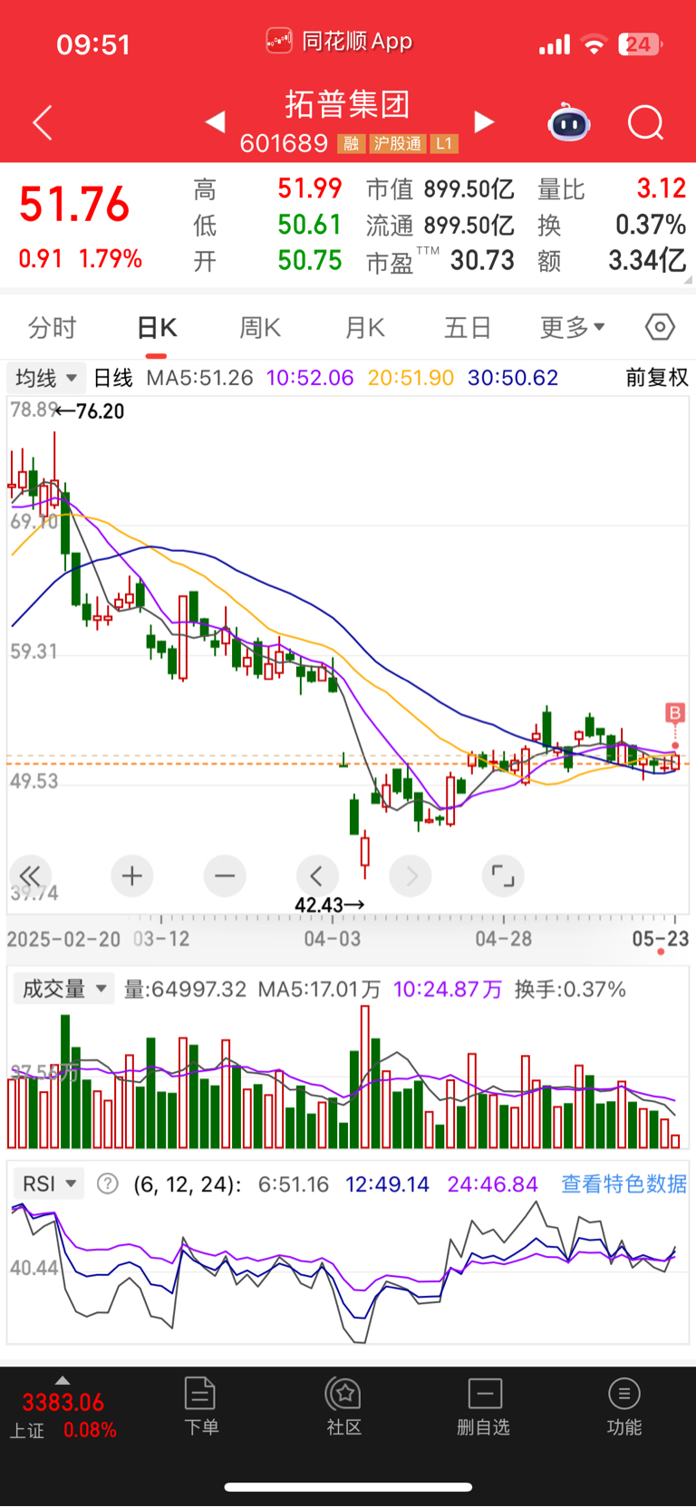Screen dimensions: 696x1507
Task: Switch to next stock with right triangle
Action: (x=485, y=121)
